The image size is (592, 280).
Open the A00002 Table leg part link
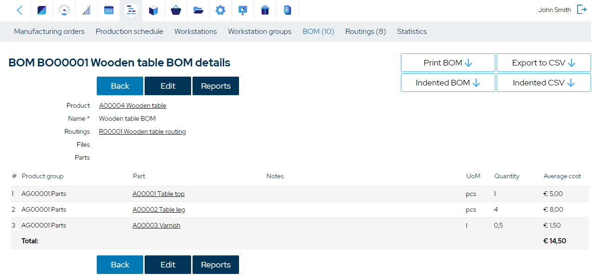(x=159, y=210)
